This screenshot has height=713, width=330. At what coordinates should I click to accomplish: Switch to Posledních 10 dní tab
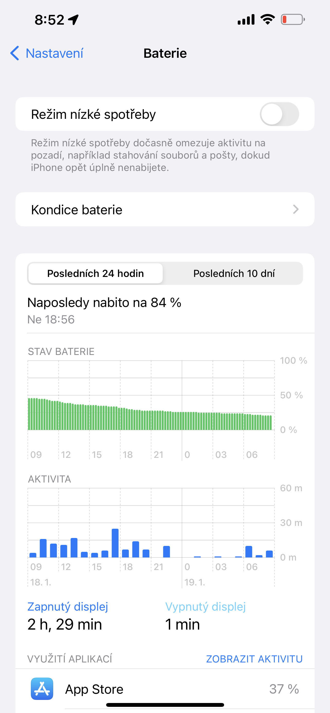[234, 273]
